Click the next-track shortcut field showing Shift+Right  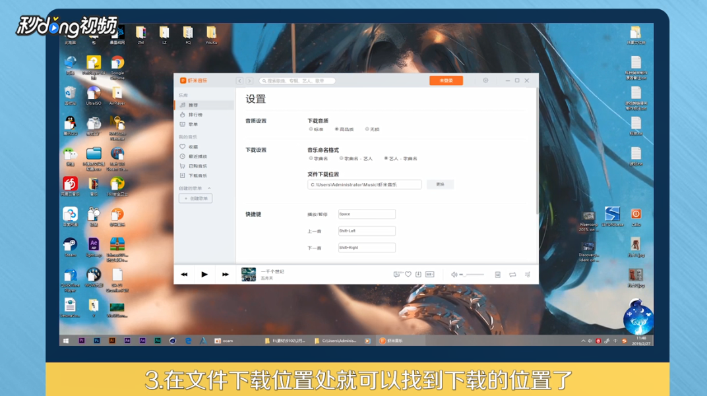click(x=367, y=248)
